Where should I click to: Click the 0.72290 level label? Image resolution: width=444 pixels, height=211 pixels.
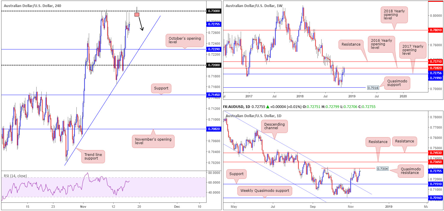pyautogui.click(x=214, y=49)
